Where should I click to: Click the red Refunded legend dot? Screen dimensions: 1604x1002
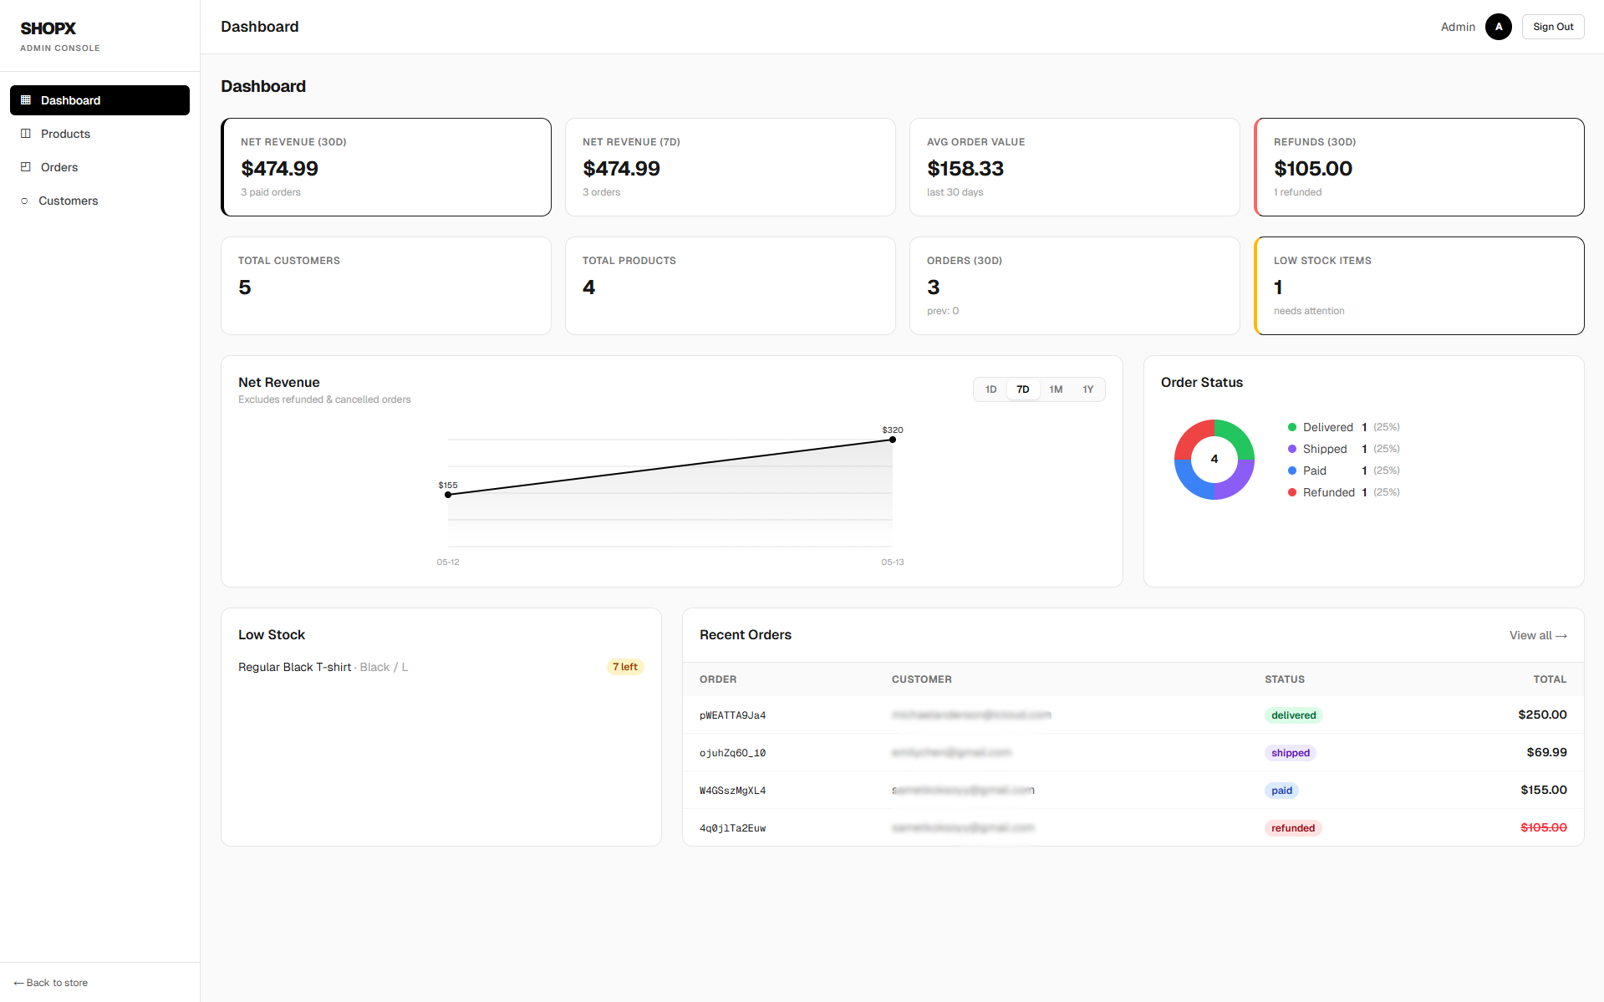1292,492
